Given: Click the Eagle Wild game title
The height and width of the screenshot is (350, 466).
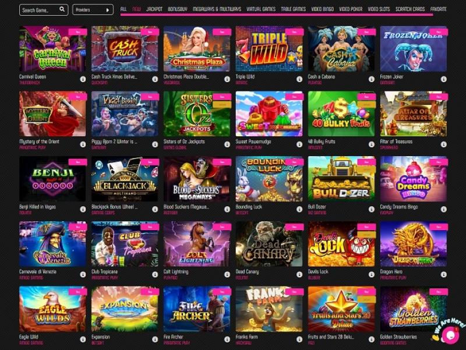Looking at the screenshot, I should [x=29, y=337].
